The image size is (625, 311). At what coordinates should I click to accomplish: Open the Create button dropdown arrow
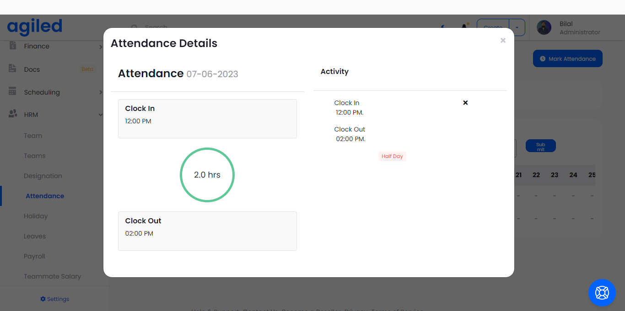pos(517,27)
